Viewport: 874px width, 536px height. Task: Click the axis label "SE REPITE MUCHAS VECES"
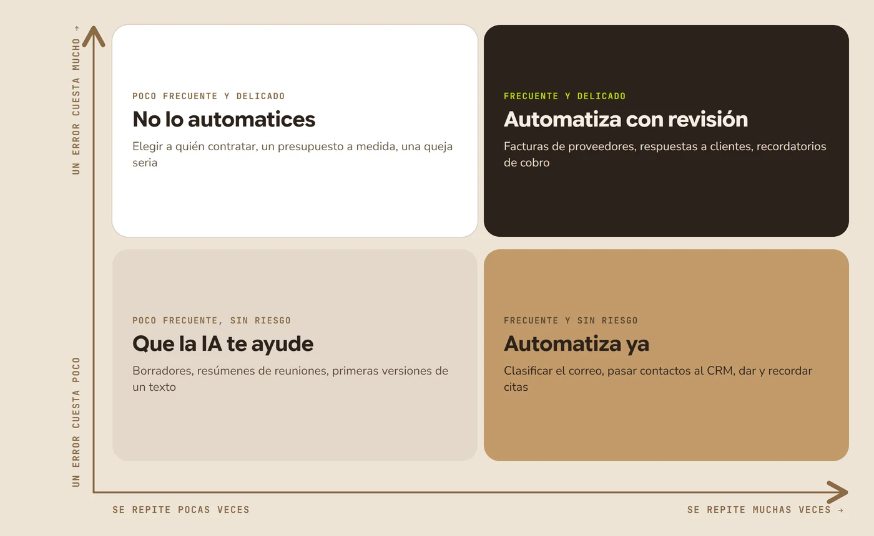(765, 510)
